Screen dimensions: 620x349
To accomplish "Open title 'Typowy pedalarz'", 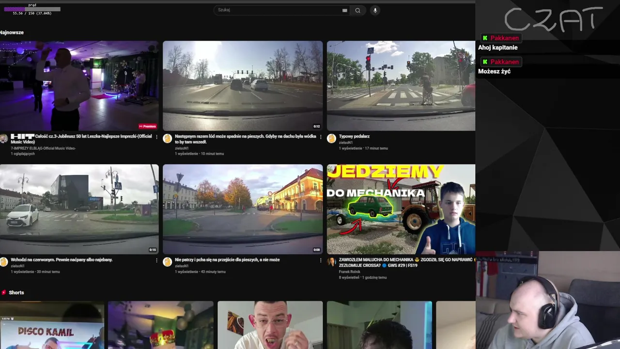I will click(x=354, y=136).
